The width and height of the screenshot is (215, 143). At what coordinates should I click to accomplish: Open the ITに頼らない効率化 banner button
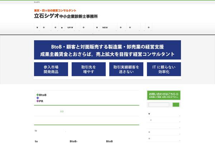click(x=164, y=69)
